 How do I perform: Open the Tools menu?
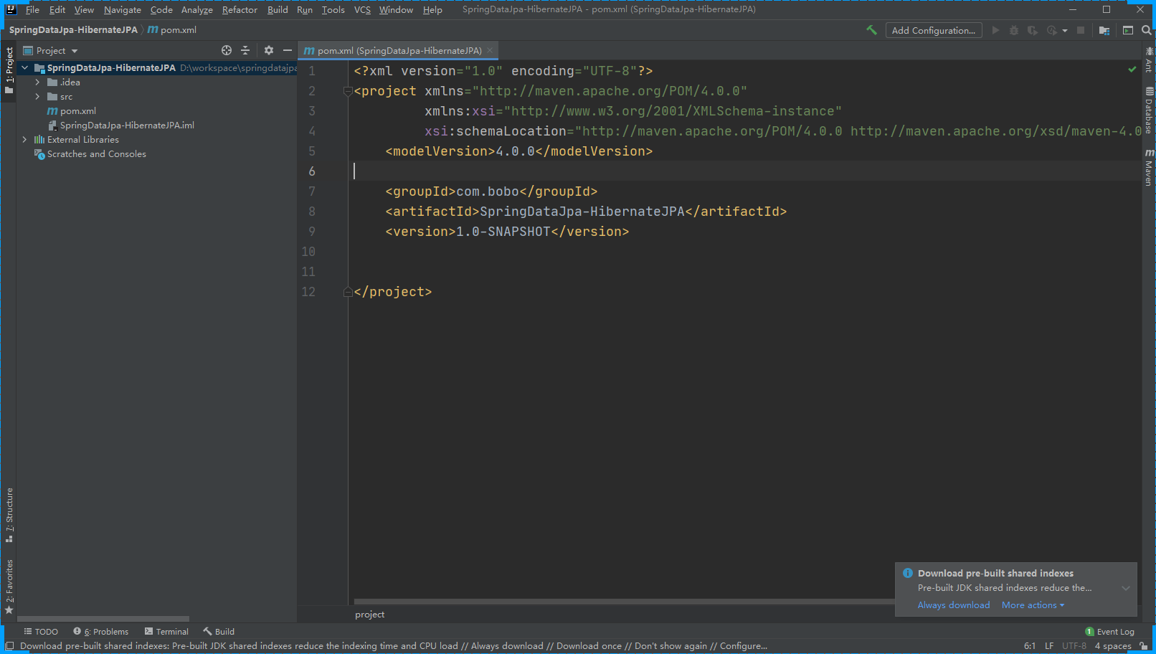coord(333,9)
